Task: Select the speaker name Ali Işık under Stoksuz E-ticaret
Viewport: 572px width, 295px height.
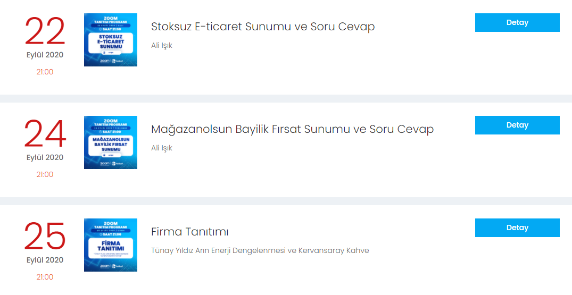Action: coord(162,46)
